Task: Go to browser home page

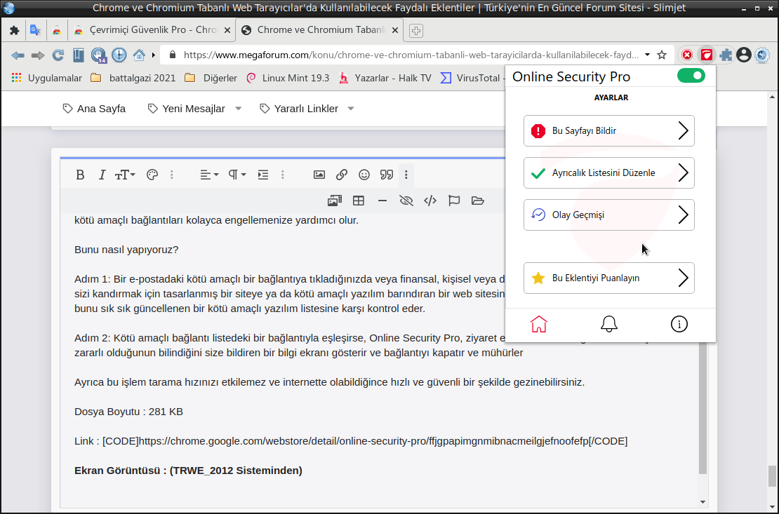Action: 139,55
